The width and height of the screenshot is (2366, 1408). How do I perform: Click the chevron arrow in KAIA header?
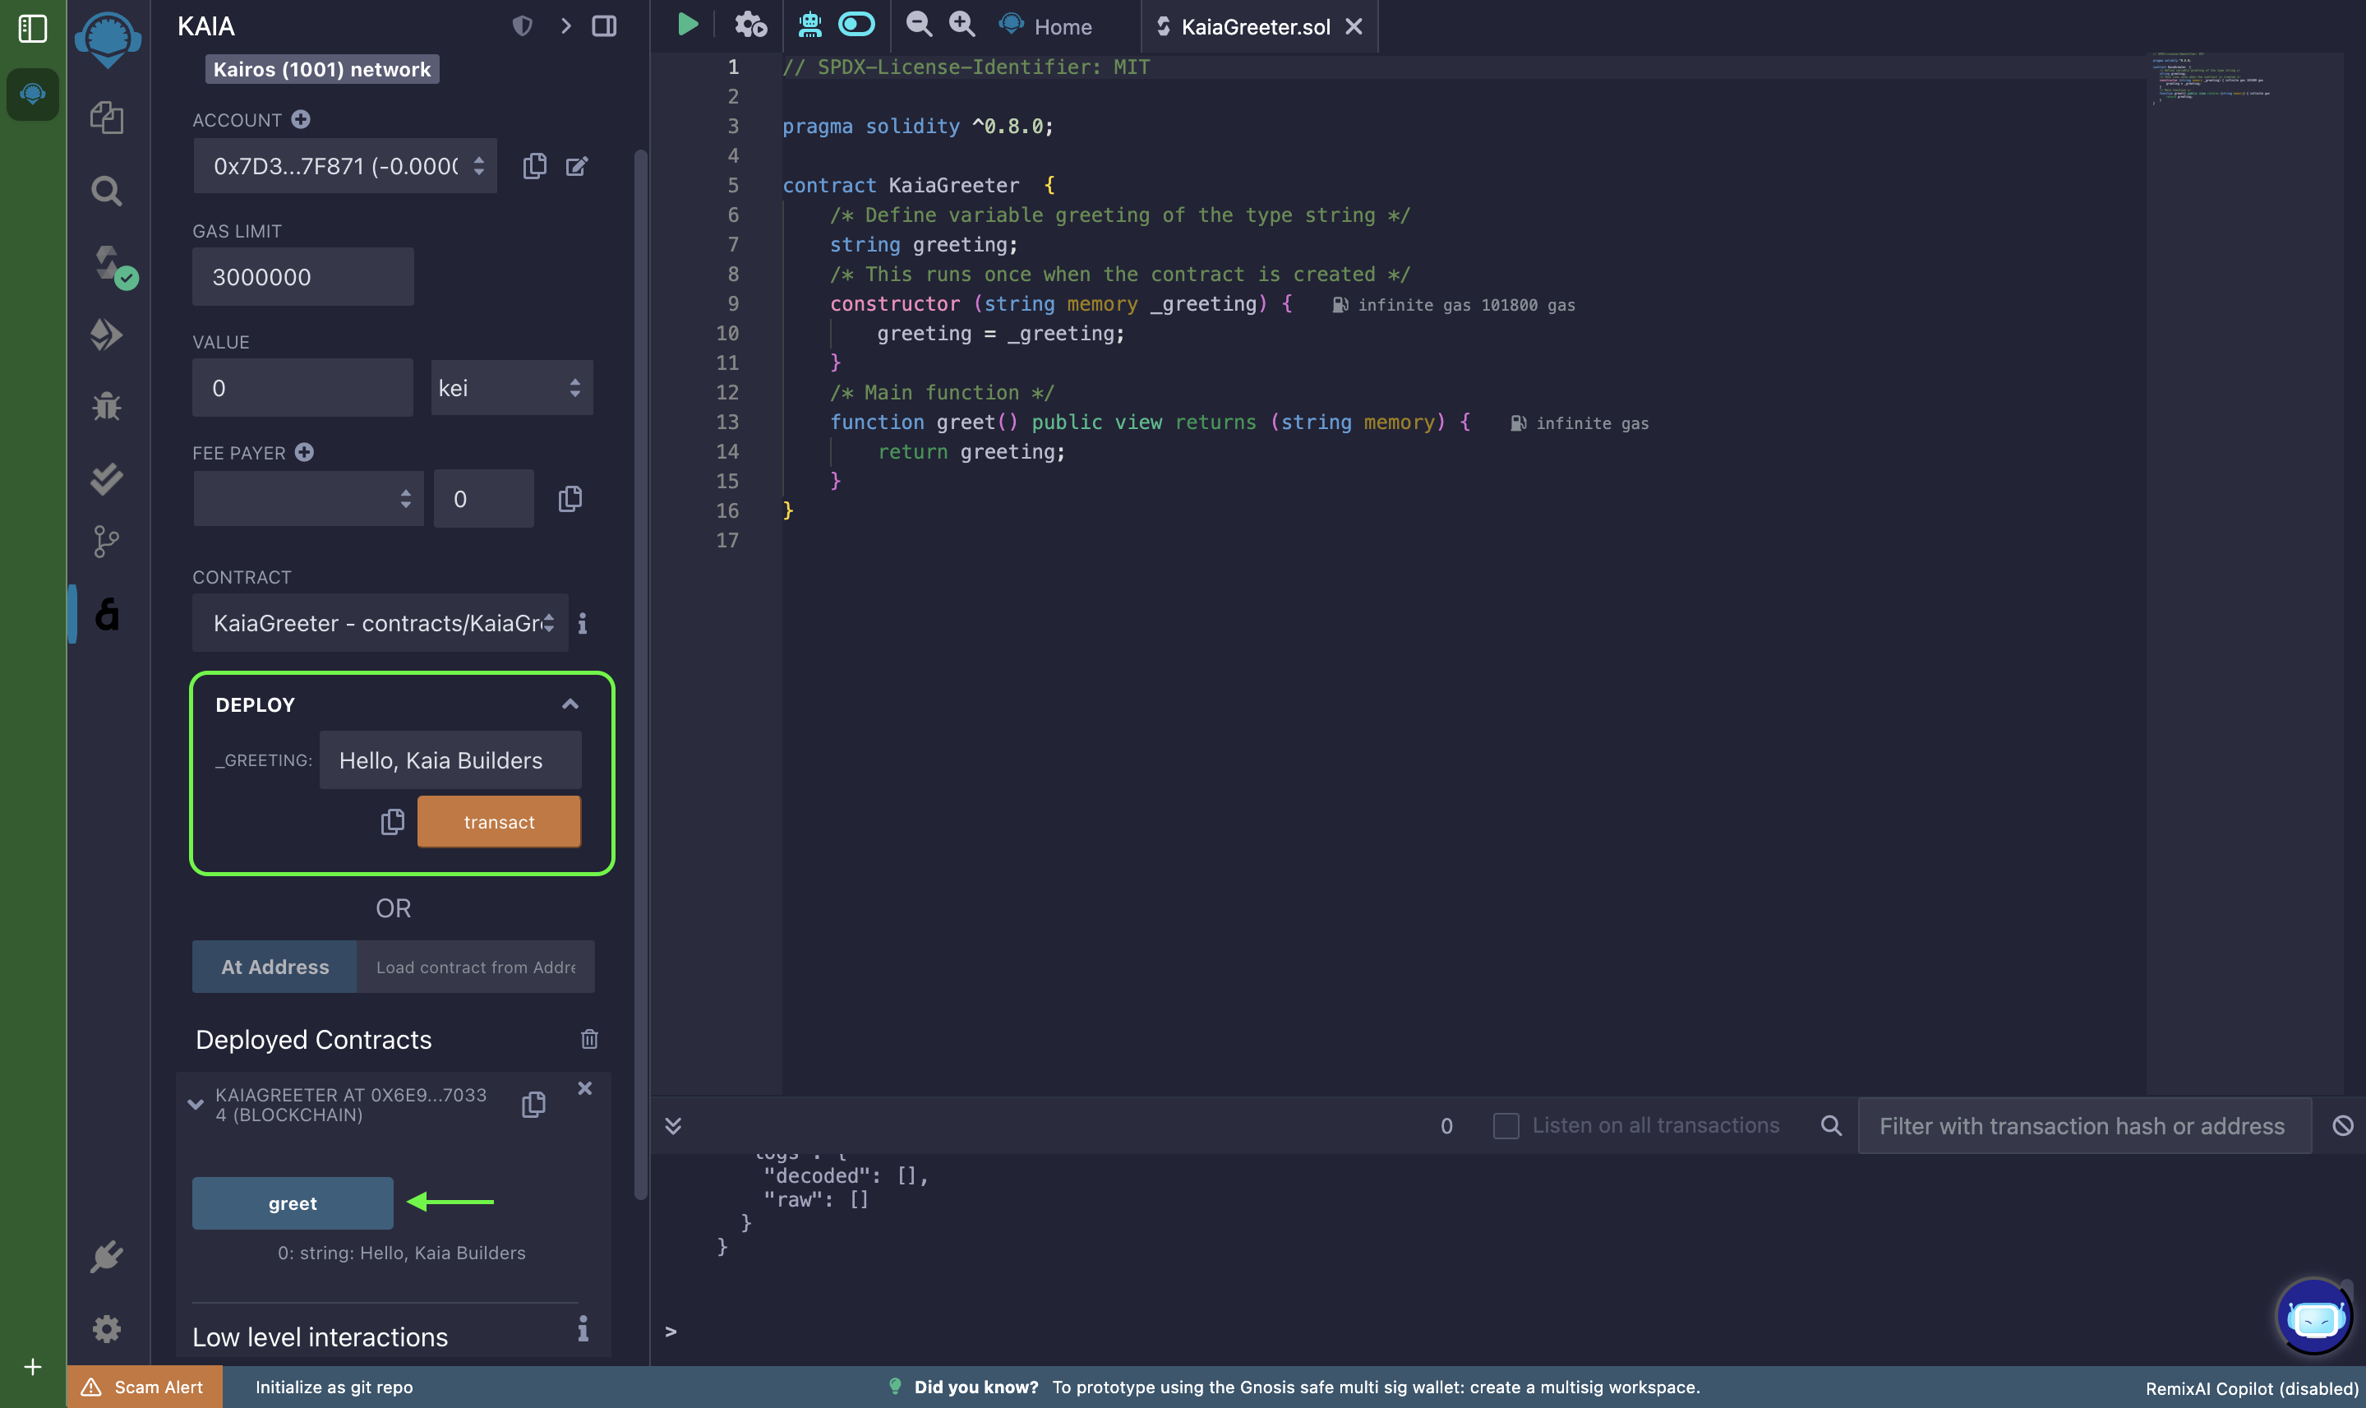565,25
